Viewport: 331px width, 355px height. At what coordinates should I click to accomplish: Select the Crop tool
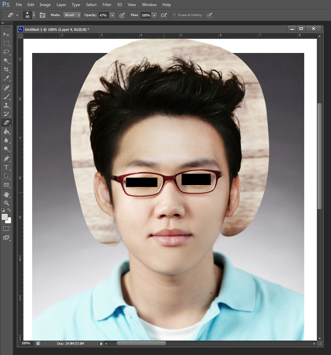(x=6, y=69)
